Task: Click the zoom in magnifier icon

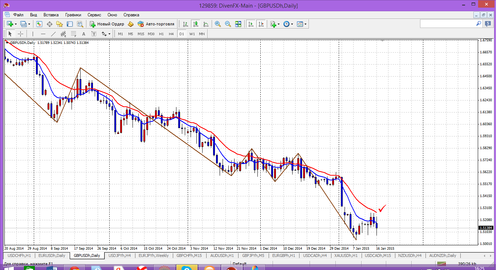Action: (218, 24)
